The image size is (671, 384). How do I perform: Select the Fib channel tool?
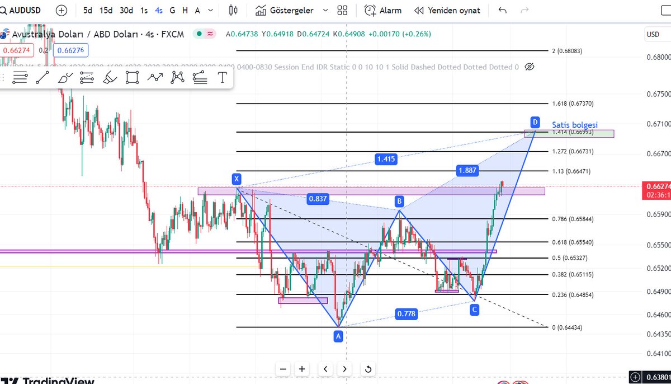pos(200,78)
